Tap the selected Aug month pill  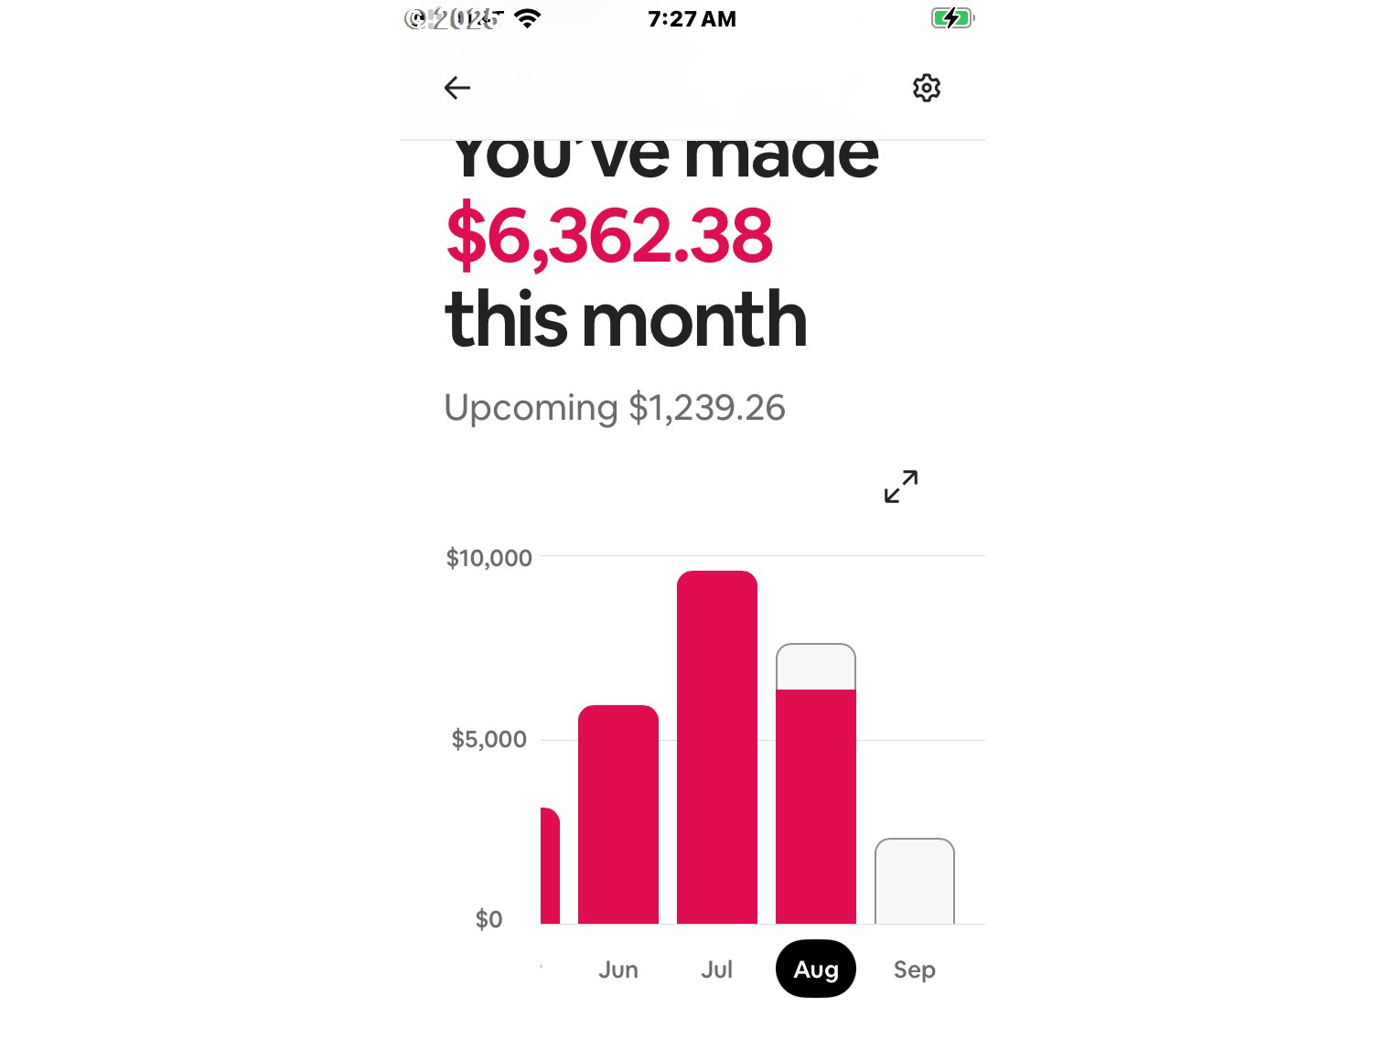816,969
